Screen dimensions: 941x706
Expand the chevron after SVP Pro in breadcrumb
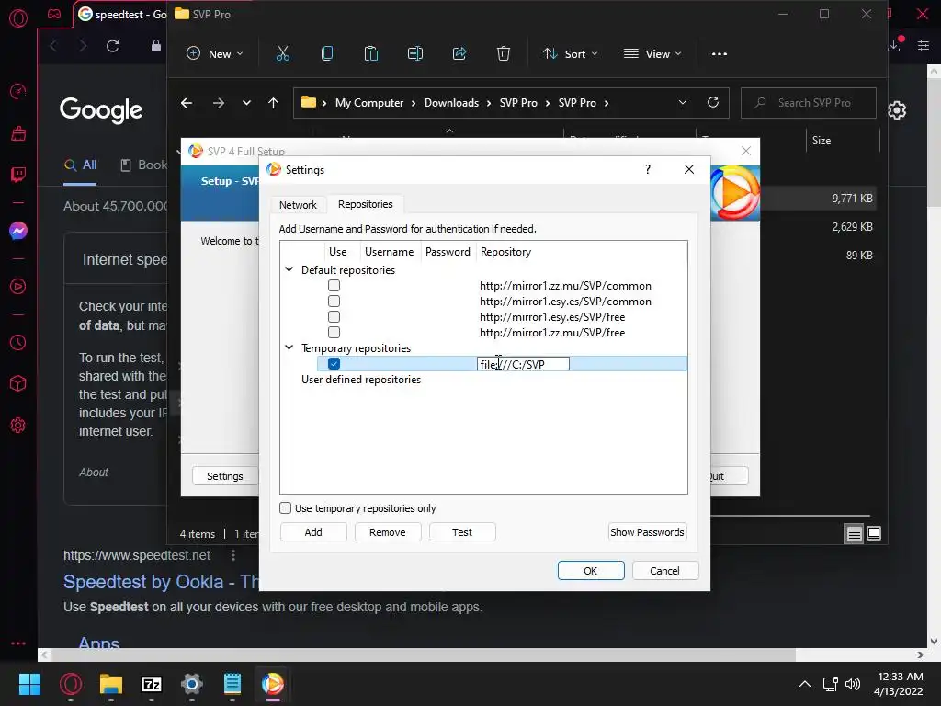pos(607,103)
